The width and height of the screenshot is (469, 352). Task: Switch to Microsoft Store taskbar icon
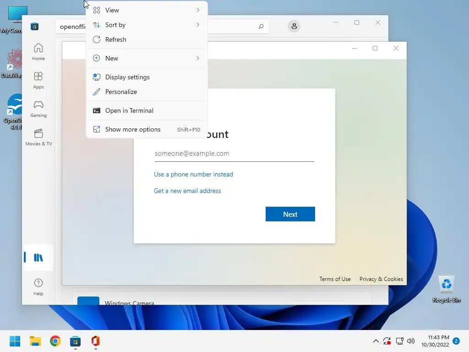click(x=76, y=341)
